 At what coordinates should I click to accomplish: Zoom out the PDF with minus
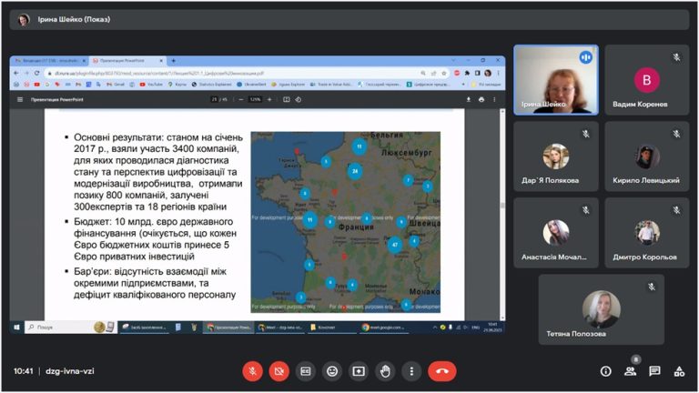pos(241,99)
